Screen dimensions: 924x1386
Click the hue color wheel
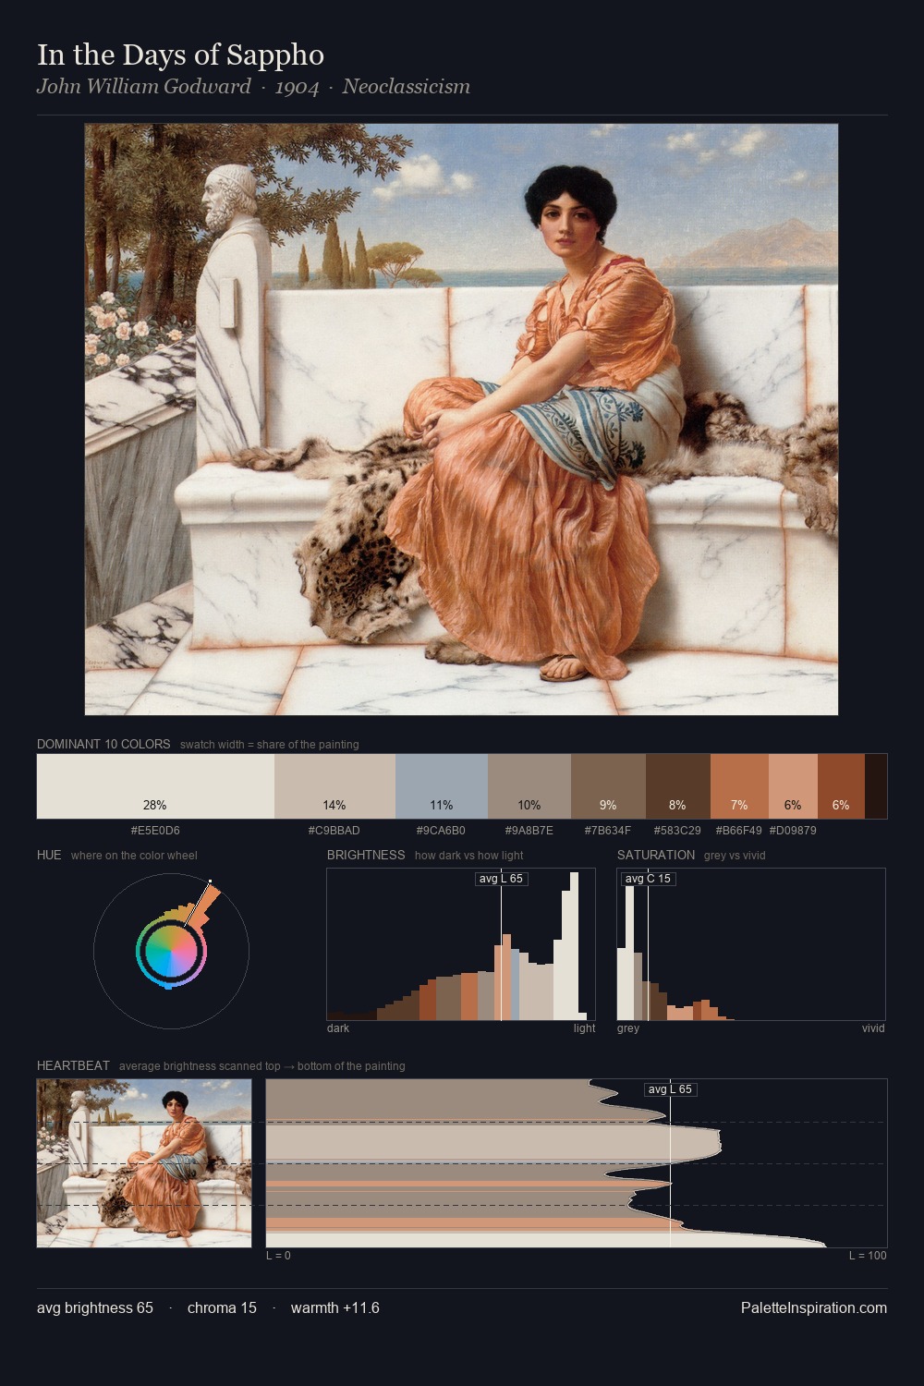(172, 951)
